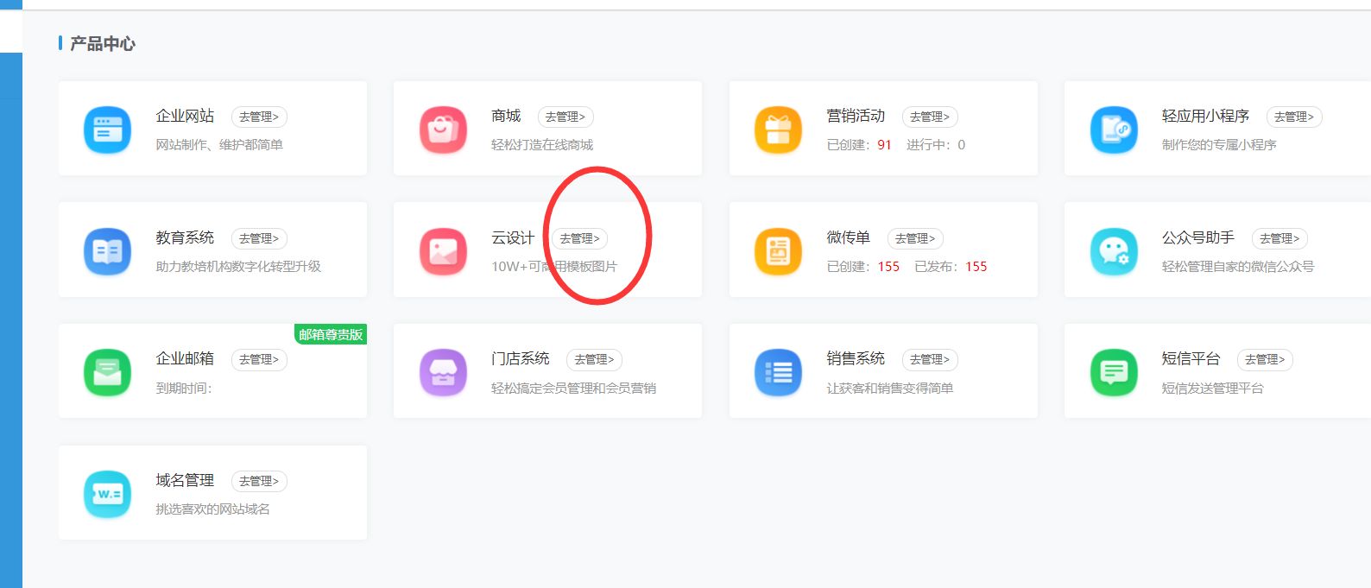1371x588 pixels.
Task: Select the 销售系统 title text
Action: 856,358
